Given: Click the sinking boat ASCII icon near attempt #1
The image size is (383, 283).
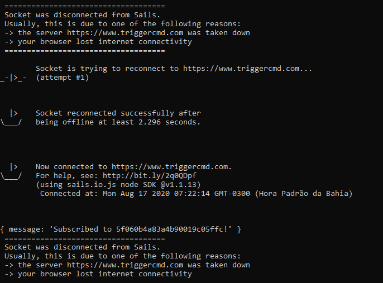Looking at the screenshot, I should click(x=13, y=78).
